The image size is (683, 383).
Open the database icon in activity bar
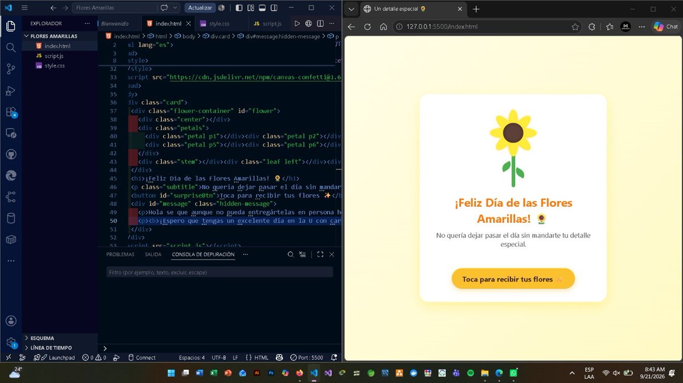[10, 218]
